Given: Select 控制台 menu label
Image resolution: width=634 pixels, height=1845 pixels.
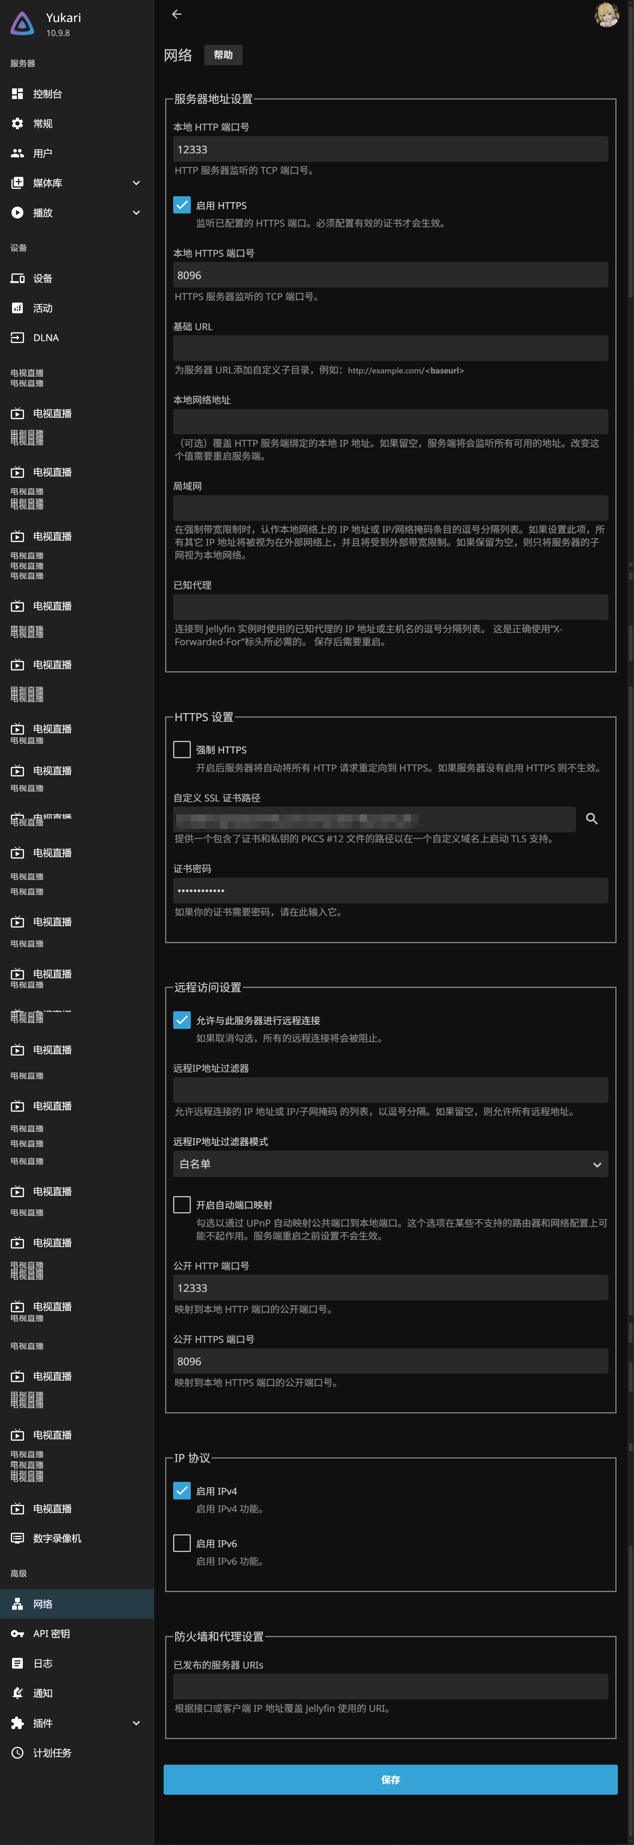Looking at the screenshot, I should pyautogui.click(x=47, y=94).
